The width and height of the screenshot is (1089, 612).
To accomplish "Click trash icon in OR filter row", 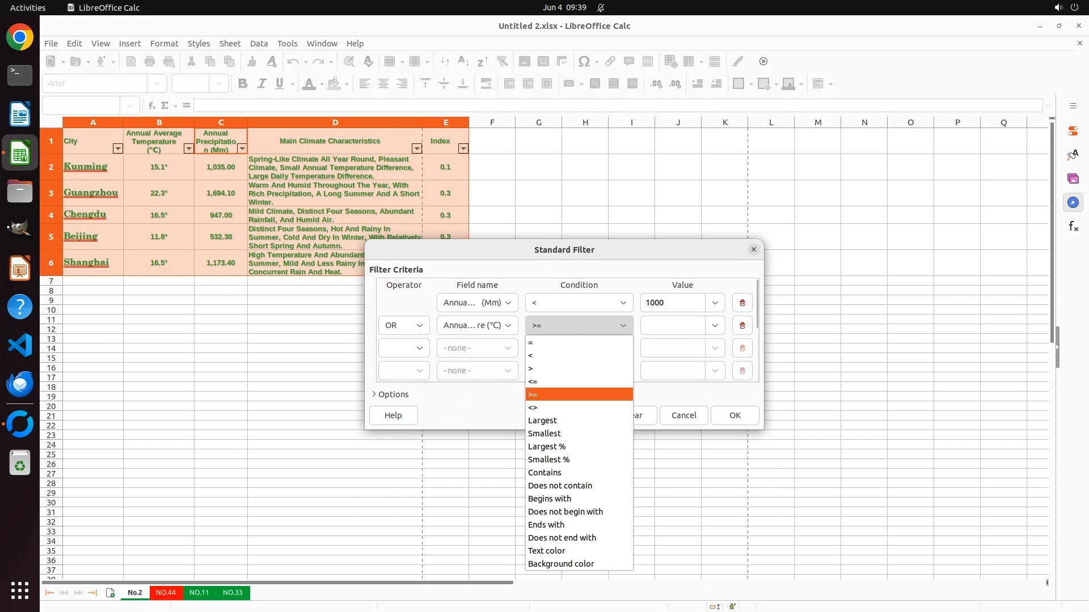I will click(x=742, y=325).
